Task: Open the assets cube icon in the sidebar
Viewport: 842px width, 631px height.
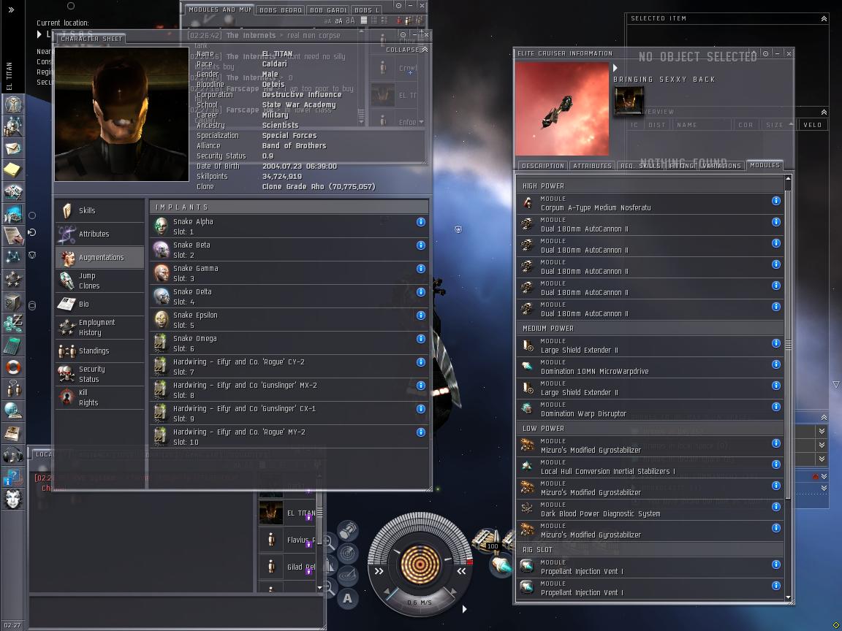Action: pyautogui.click(x=13, y=302)
